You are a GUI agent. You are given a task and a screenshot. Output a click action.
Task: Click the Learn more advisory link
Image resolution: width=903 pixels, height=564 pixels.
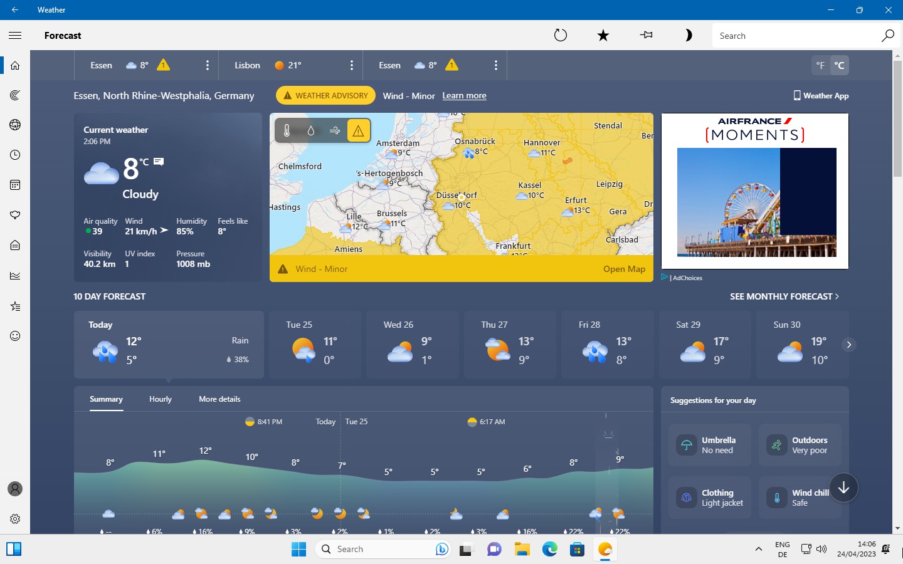click(464, 95)
